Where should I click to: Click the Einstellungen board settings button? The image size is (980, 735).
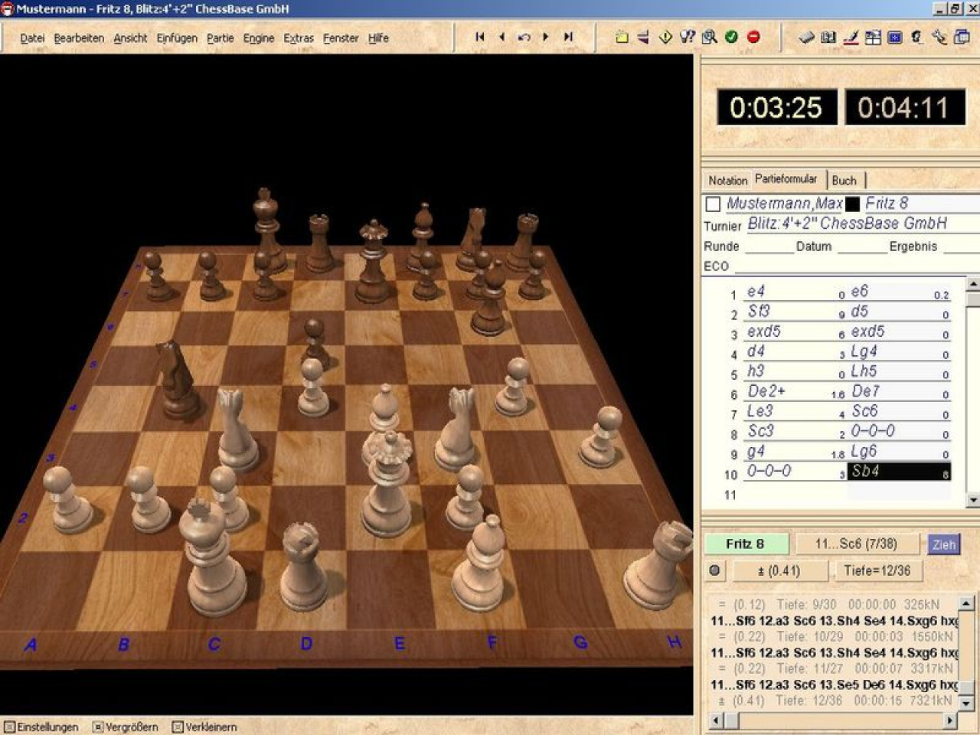42,727
